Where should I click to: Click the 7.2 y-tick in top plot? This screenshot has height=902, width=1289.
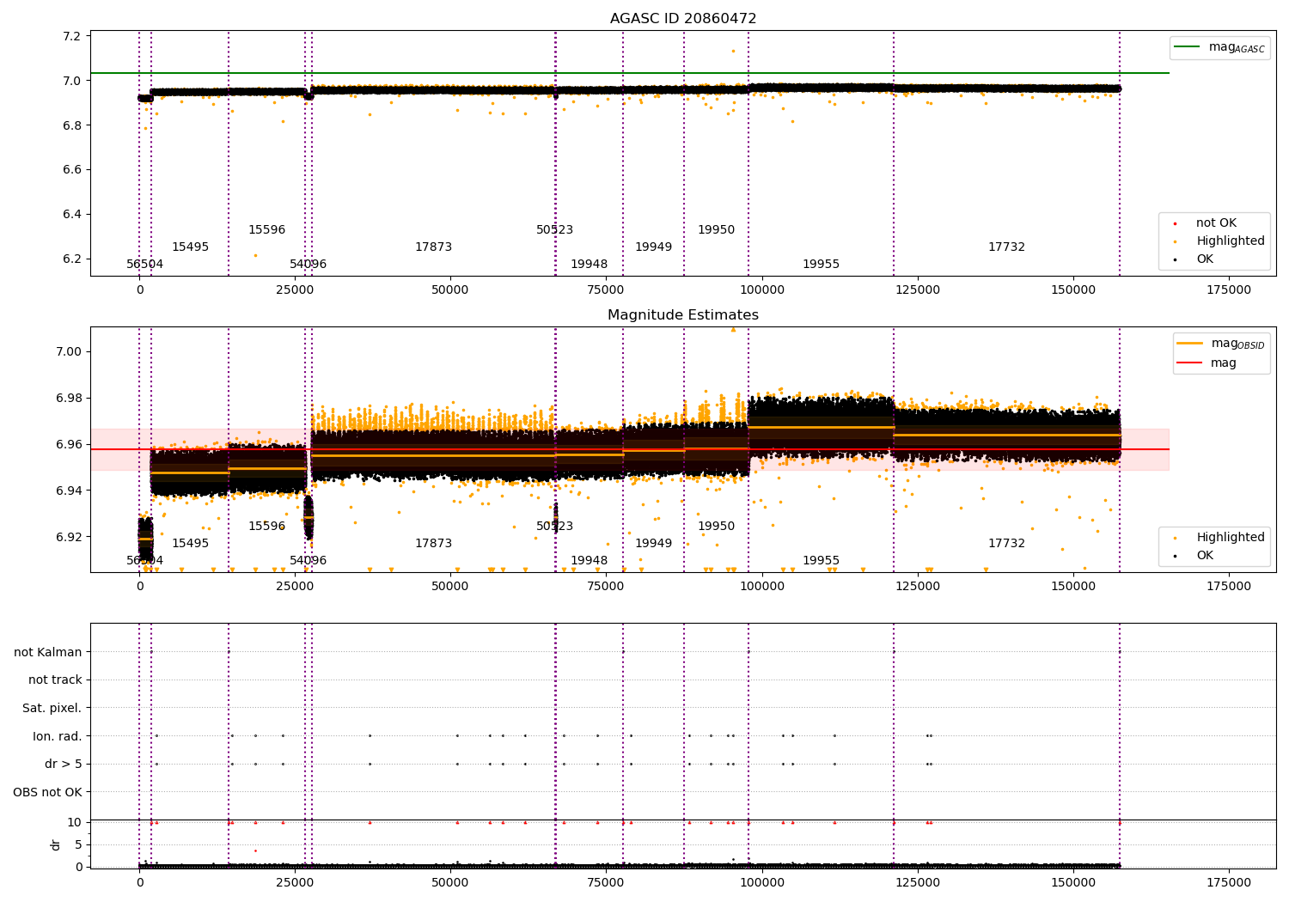point(74,36)
